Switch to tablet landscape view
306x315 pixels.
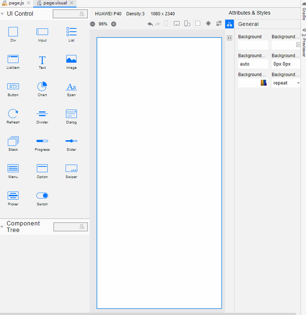(x=177, y=24)
